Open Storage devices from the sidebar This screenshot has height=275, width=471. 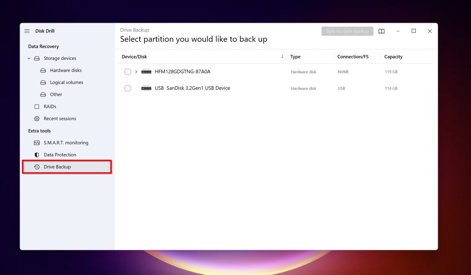pyautogui.click(x=60, y=58)
